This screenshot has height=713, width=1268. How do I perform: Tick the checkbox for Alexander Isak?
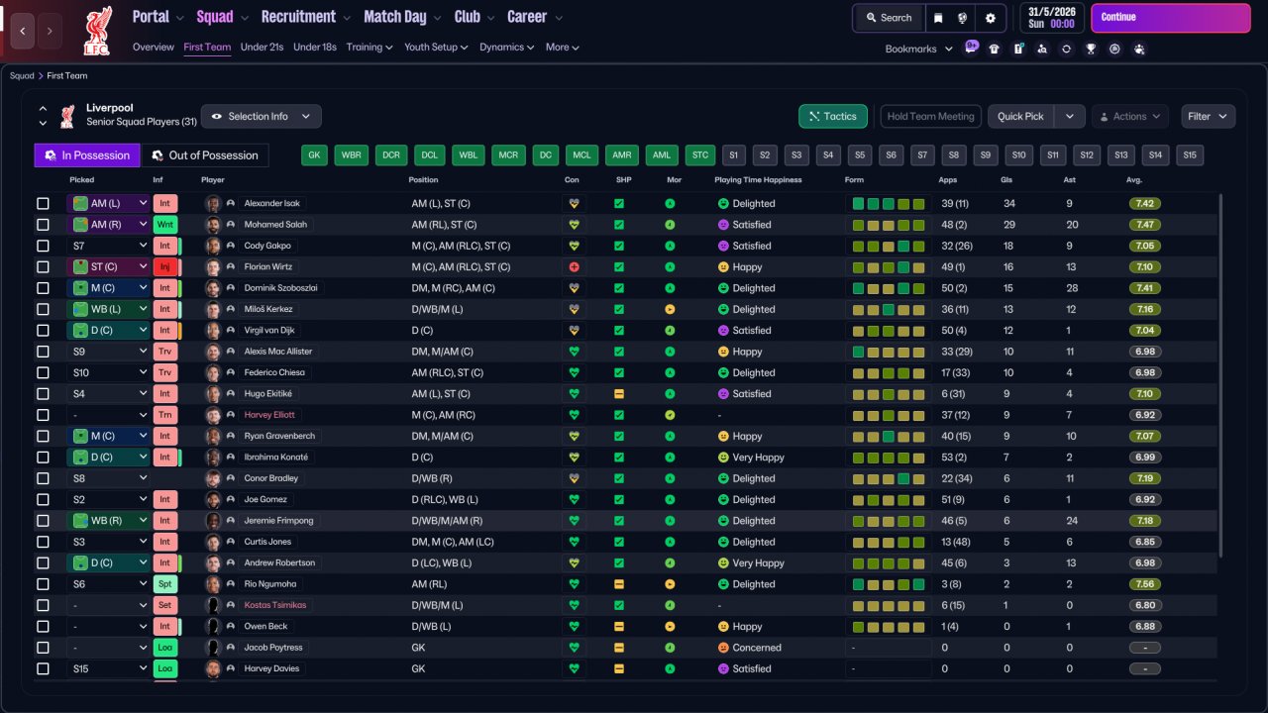point(43,204)
